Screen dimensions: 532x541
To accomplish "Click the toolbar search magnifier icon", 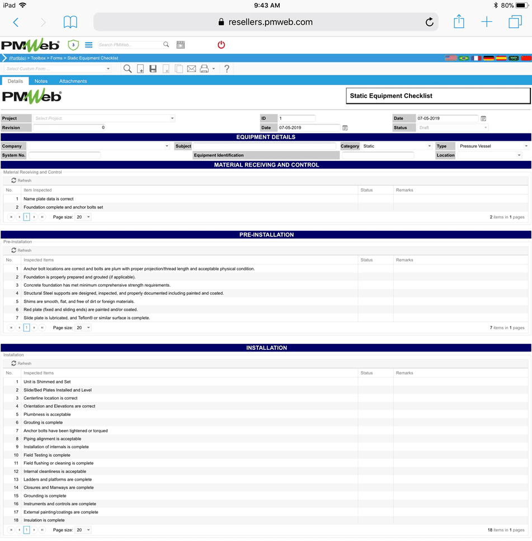I will (x=128, y=69).
